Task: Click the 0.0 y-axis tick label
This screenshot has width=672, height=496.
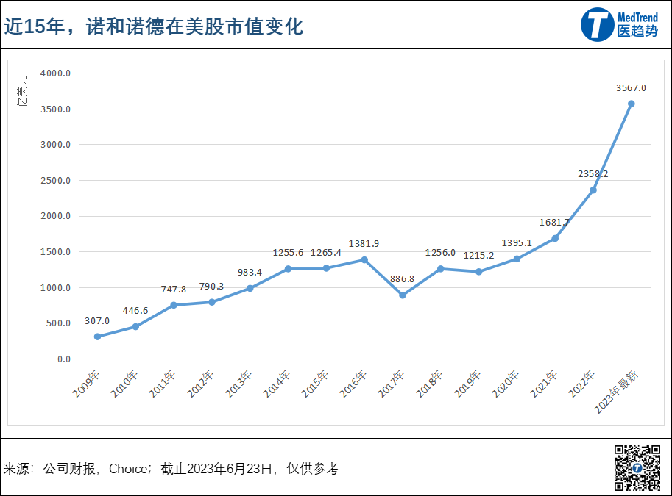Action: pos(64,359)
